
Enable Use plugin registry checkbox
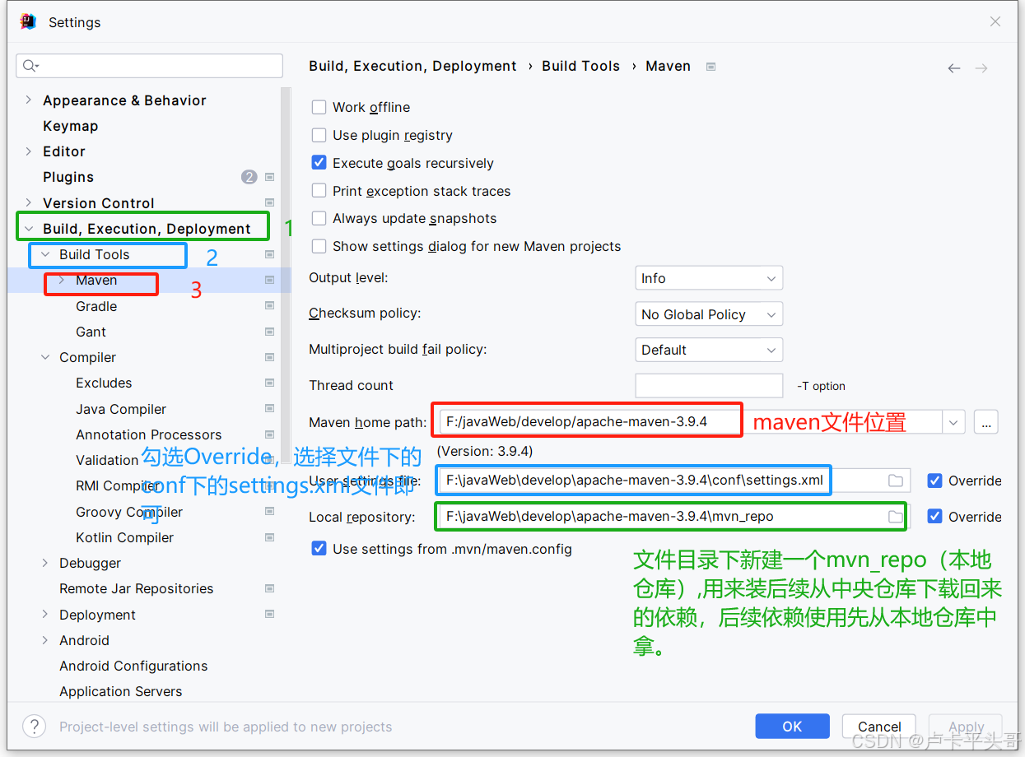point(319,135)
